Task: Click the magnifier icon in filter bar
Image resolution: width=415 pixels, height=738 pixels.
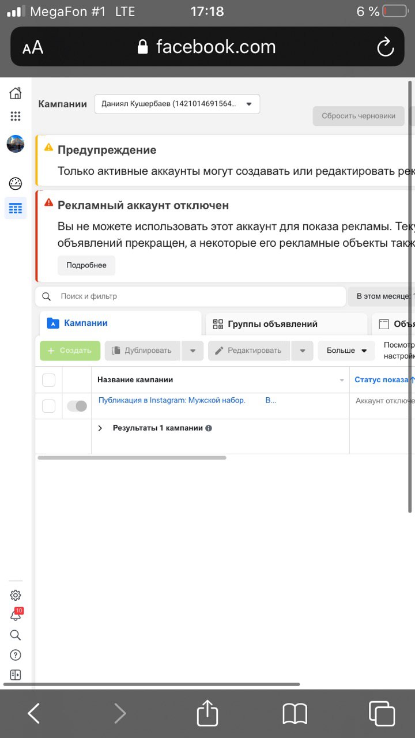Action: coord(47,296)
